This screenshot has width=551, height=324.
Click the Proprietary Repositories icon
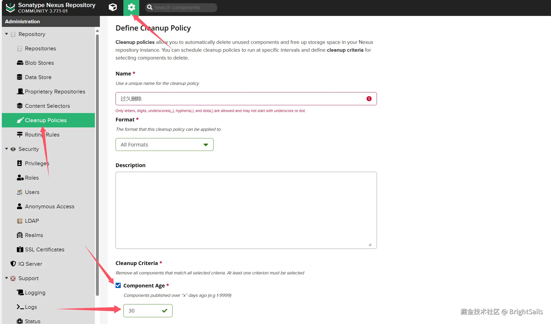pyautogui.click(x=20, y=91)
